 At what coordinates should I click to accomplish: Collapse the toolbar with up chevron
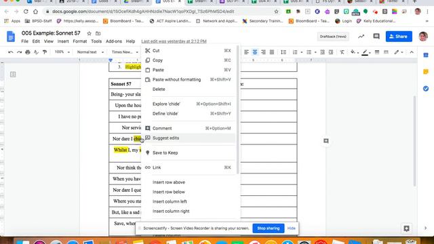pos(412,52)
